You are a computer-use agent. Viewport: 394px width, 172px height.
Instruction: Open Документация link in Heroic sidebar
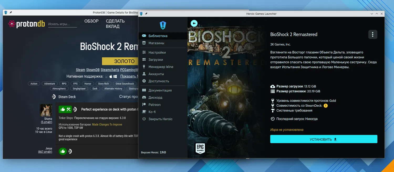[163, 90]
